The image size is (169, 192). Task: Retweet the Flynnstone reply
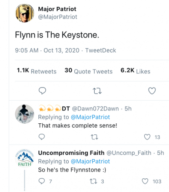(93, 181)
